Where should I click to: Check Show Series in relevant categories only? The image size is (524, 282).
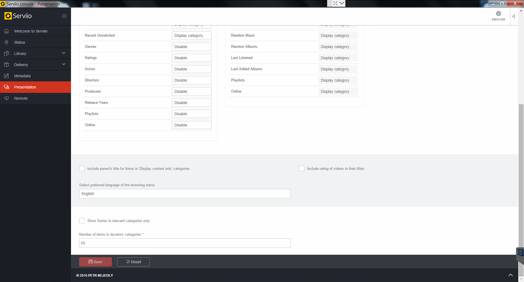[x=82, y=221]
